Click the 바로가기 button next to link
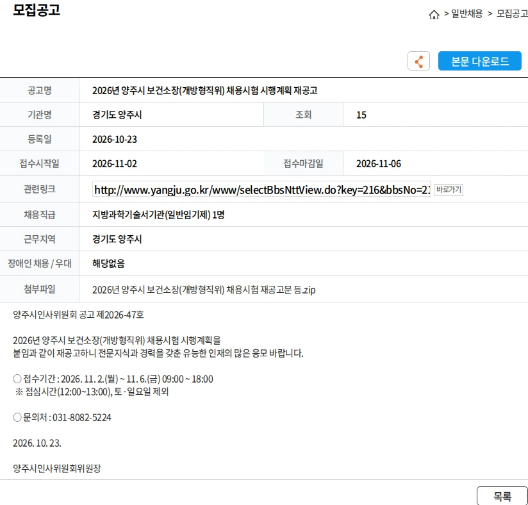This screenshot has height=505, width=528. (x=448, y=190)
